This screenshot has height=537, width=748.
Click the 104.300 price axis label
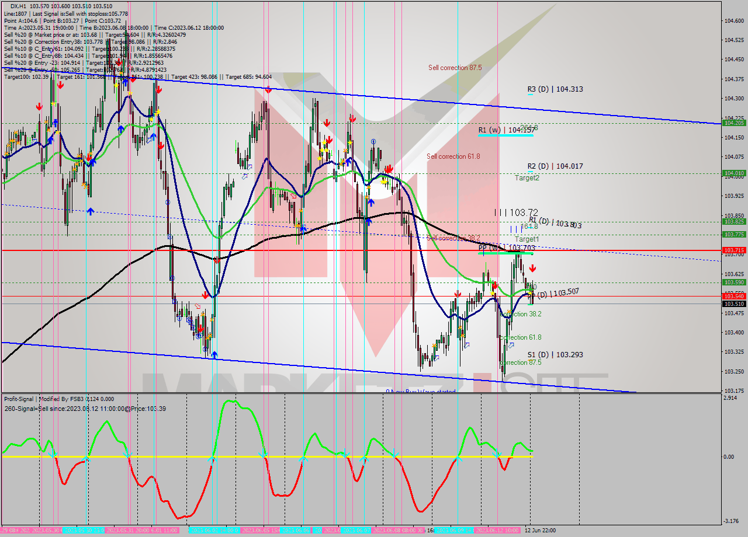[733, 99]
